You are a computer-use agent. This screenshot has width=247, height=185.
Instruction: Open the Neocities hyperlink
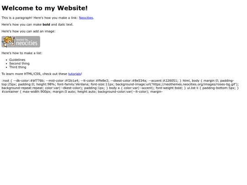coord(86,18)
